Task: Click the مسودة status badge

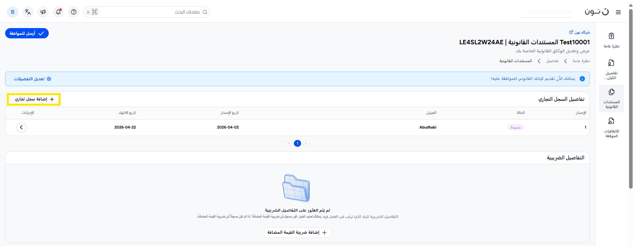Action: click(516, 127)
